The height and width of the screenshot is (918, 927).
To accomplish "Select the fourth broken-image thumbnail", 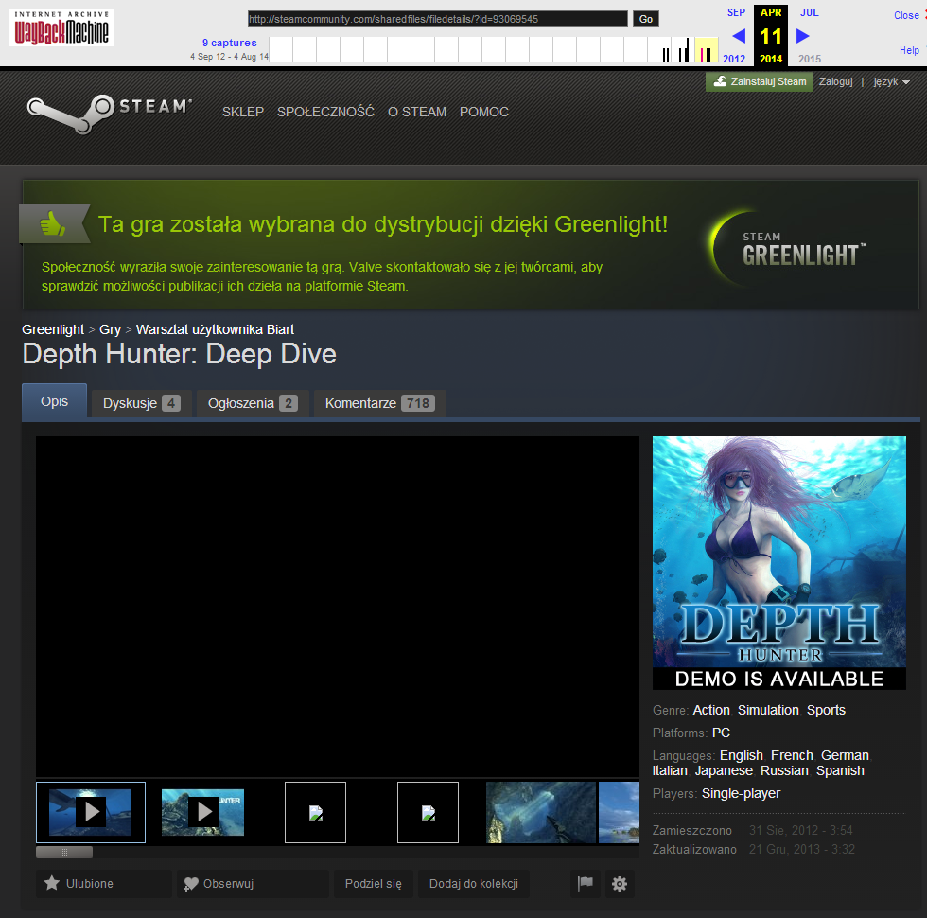I will pos(428,812).
